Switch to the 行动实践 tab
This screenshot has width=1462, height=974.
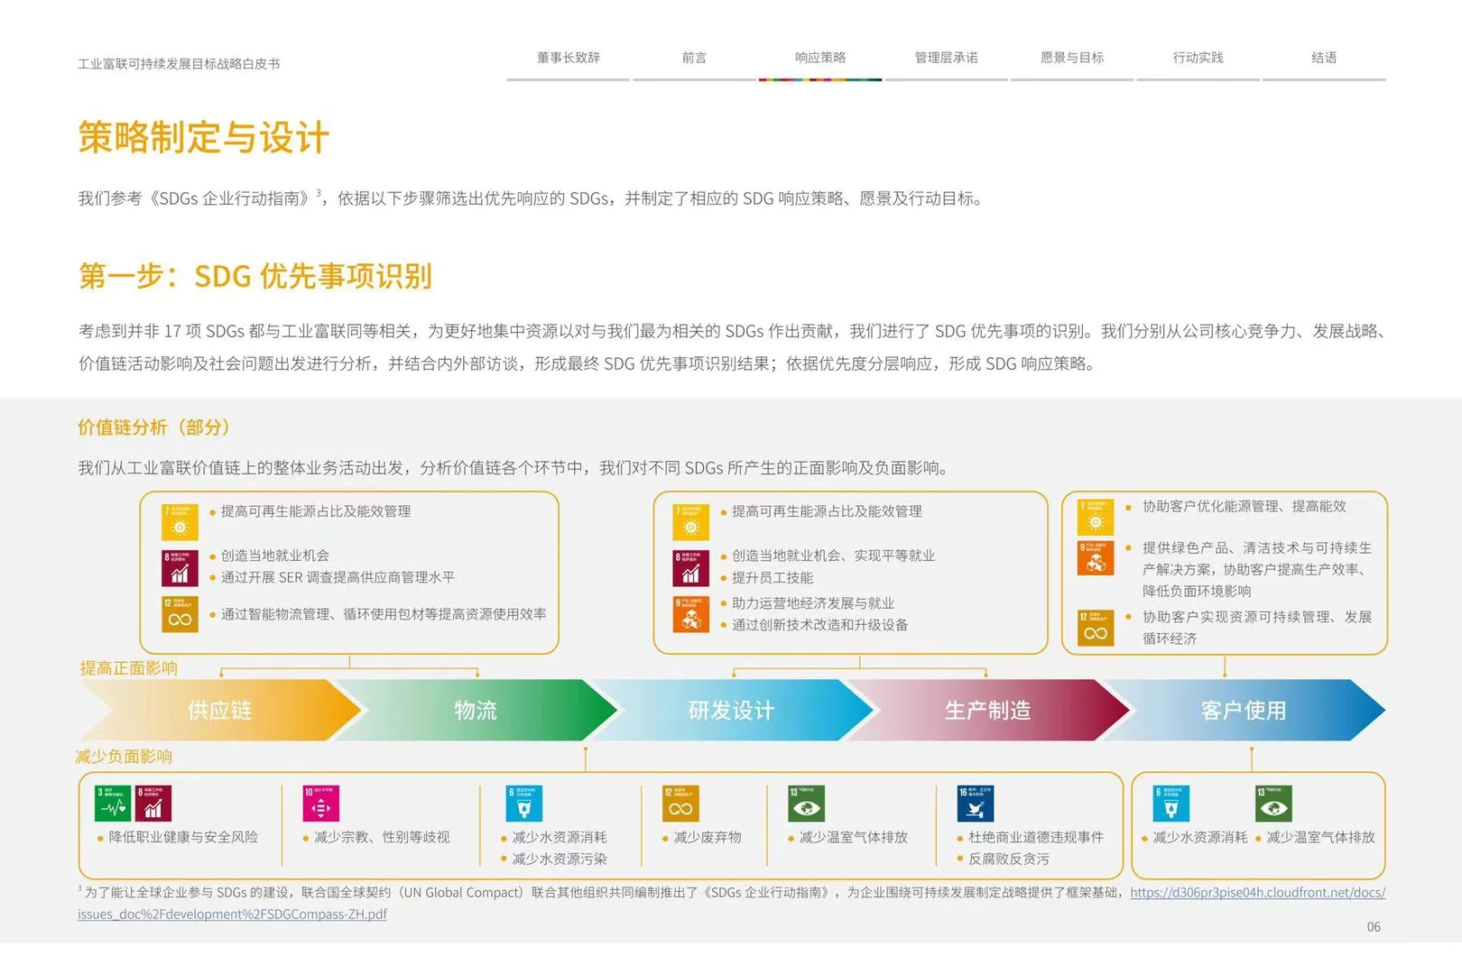(x=1198, y=58)
